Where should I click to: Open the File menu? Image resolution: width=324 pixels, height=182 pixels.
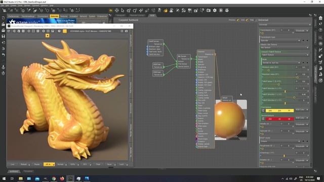pos(2,6)
